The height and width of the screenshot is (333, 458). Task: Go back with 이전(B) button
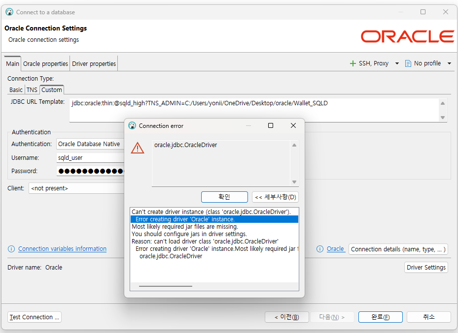pos(286,317)
